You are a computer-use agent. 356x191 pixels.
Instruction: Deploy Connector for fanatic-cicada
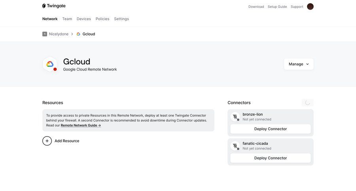(271, 158)
